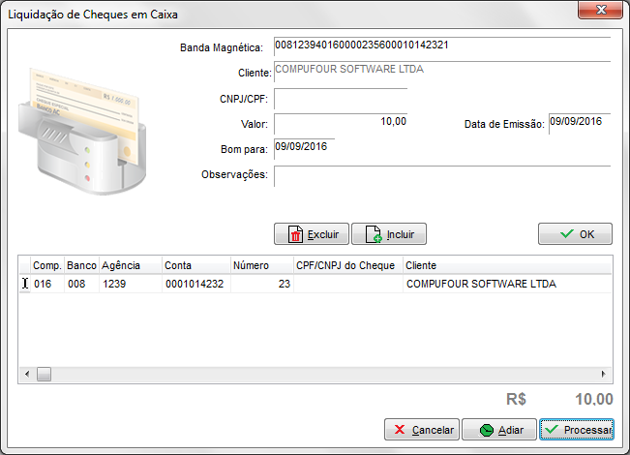
Task: Click the Processar button
Action: (576, 430)
